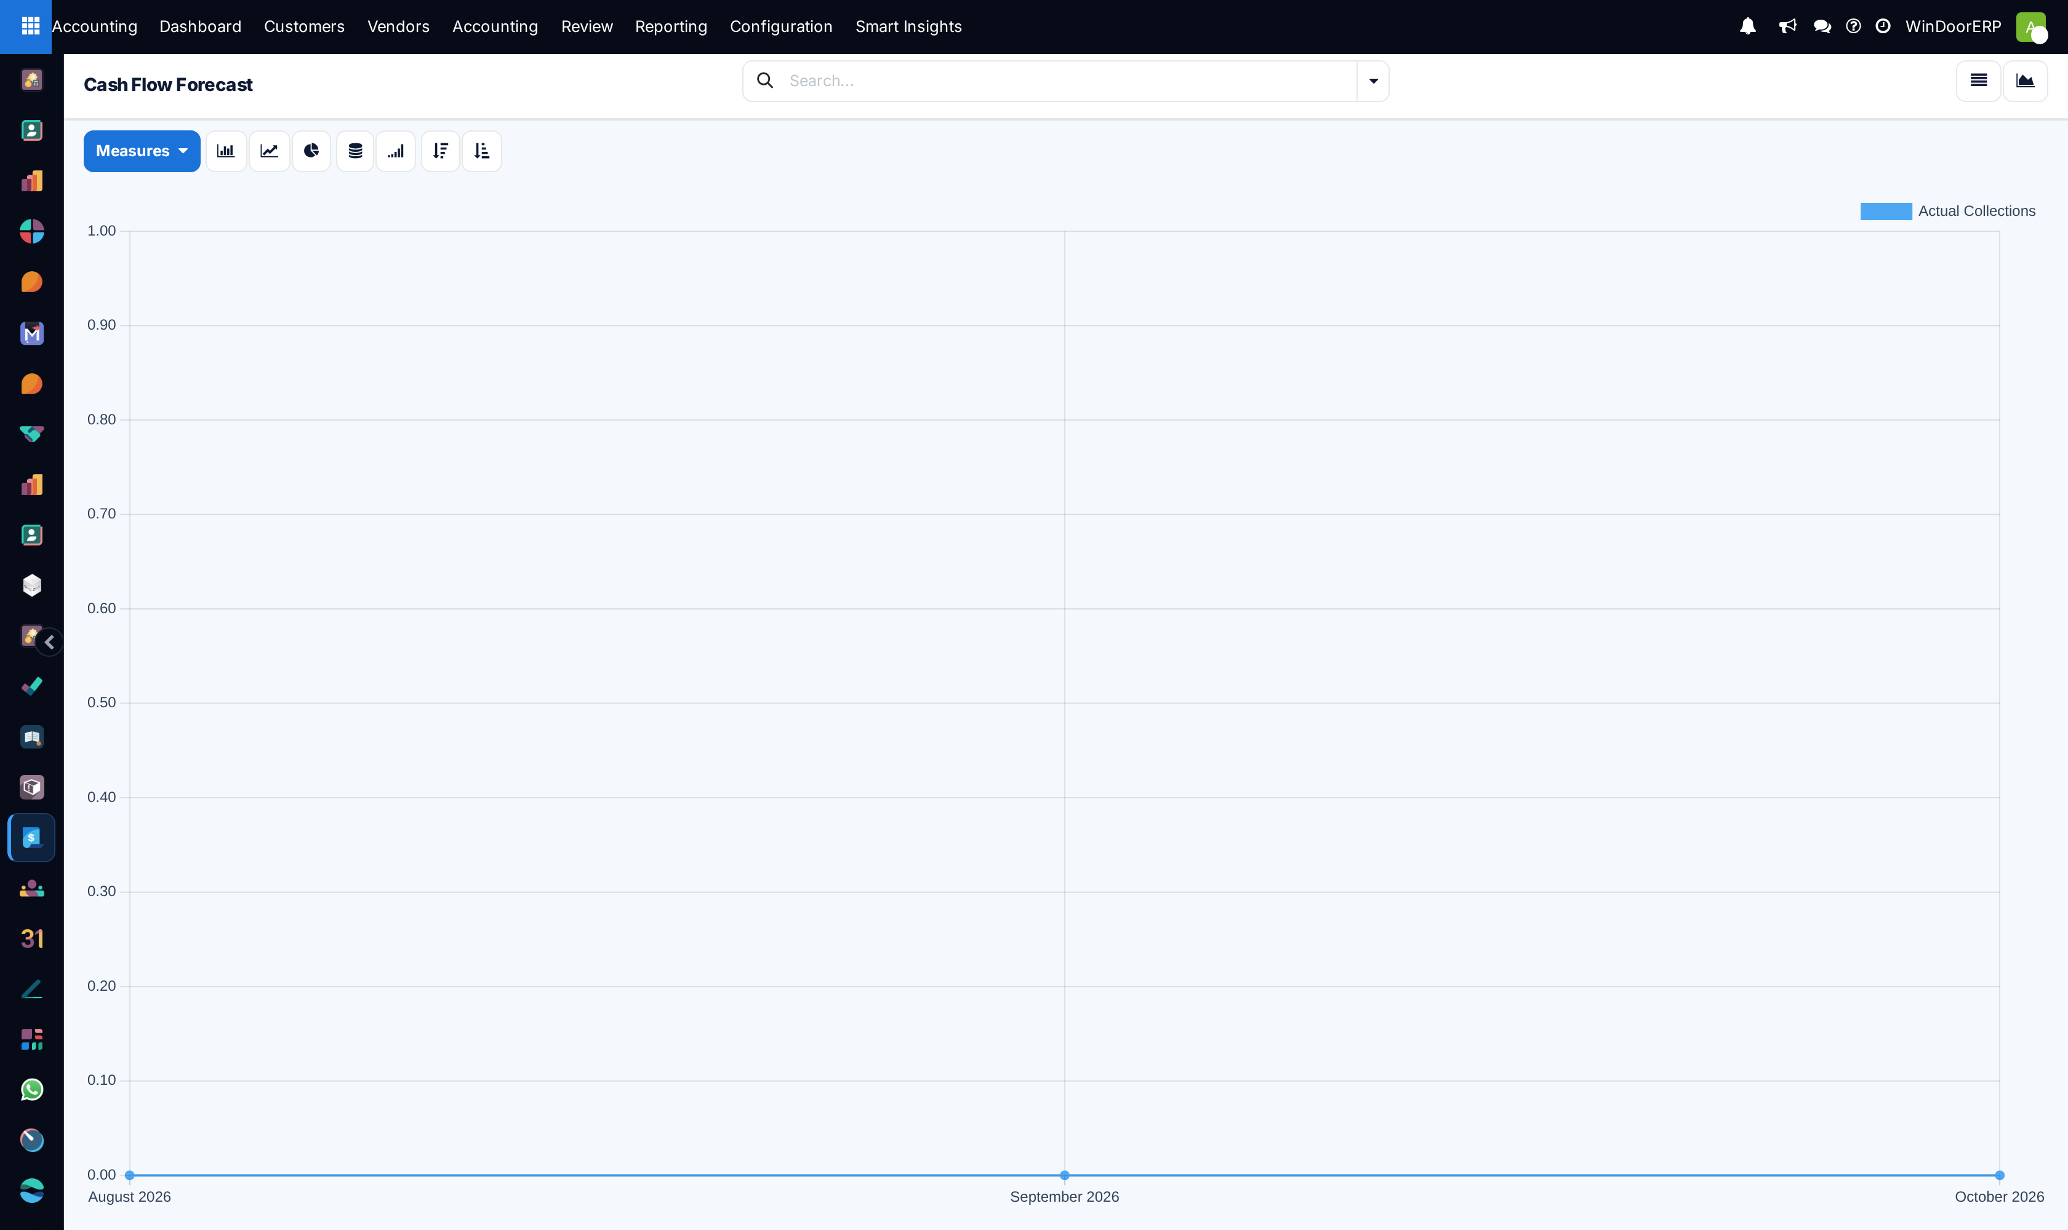Sort chart in ascending order
Image resolution: width=2068 pixels, height=1230 pixels.
click(x=482, y=151)
